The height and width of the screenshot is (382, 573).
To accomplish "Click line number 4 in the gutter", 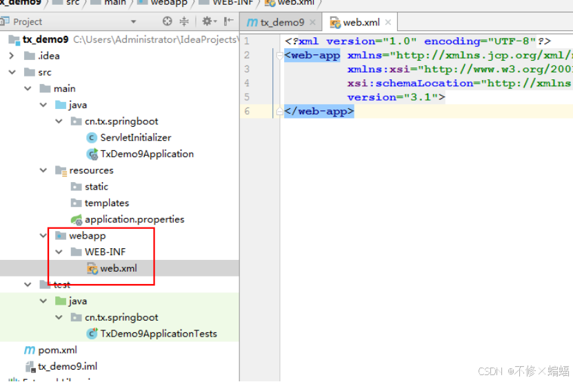I will pos(247,83).
